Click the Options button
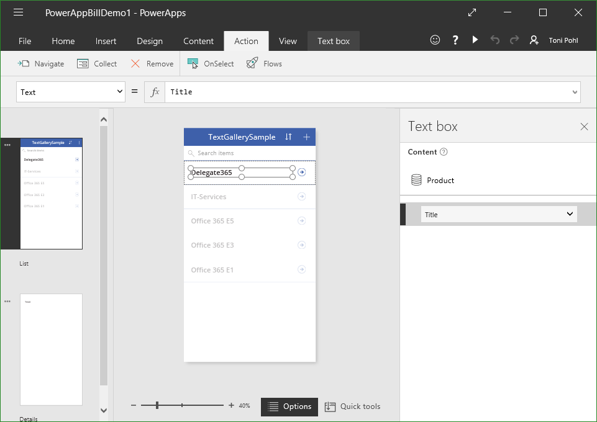 coord(289,406)
